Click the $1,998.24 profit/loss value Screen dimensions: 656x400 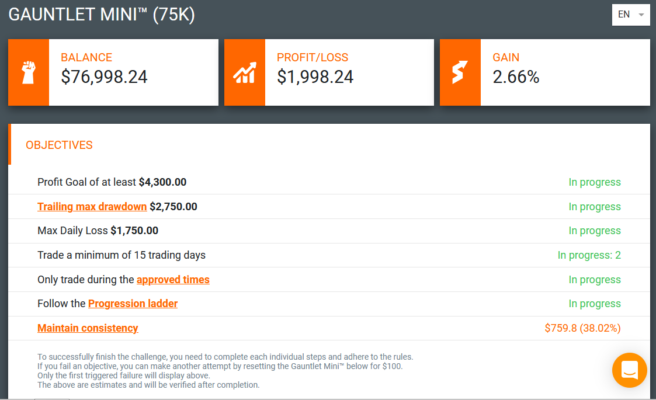pyautogui.click(x=315, y=77)
